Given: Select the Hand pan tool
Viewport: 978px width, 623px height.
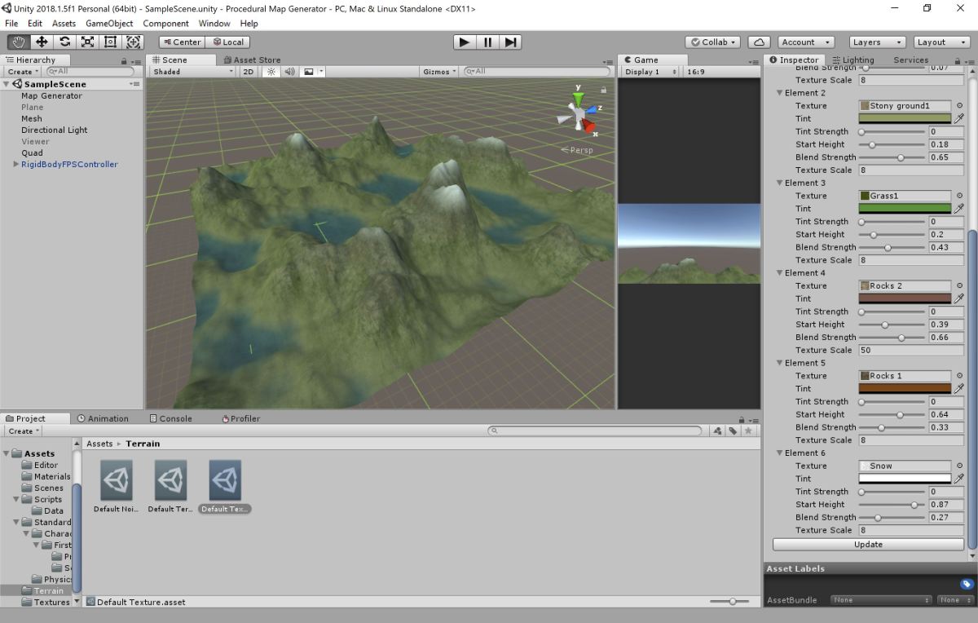Looking at the screenshot, I should point(17,42).
